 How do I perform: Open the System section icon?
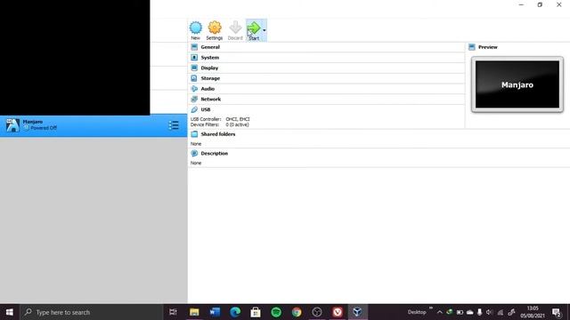click(x=194, y=57)
